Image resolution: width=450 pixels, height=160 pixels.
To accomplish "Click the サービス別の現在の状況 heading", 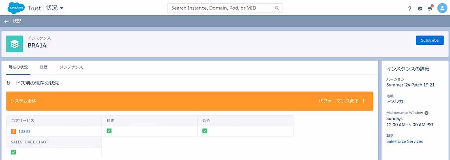I will [32, 83].
